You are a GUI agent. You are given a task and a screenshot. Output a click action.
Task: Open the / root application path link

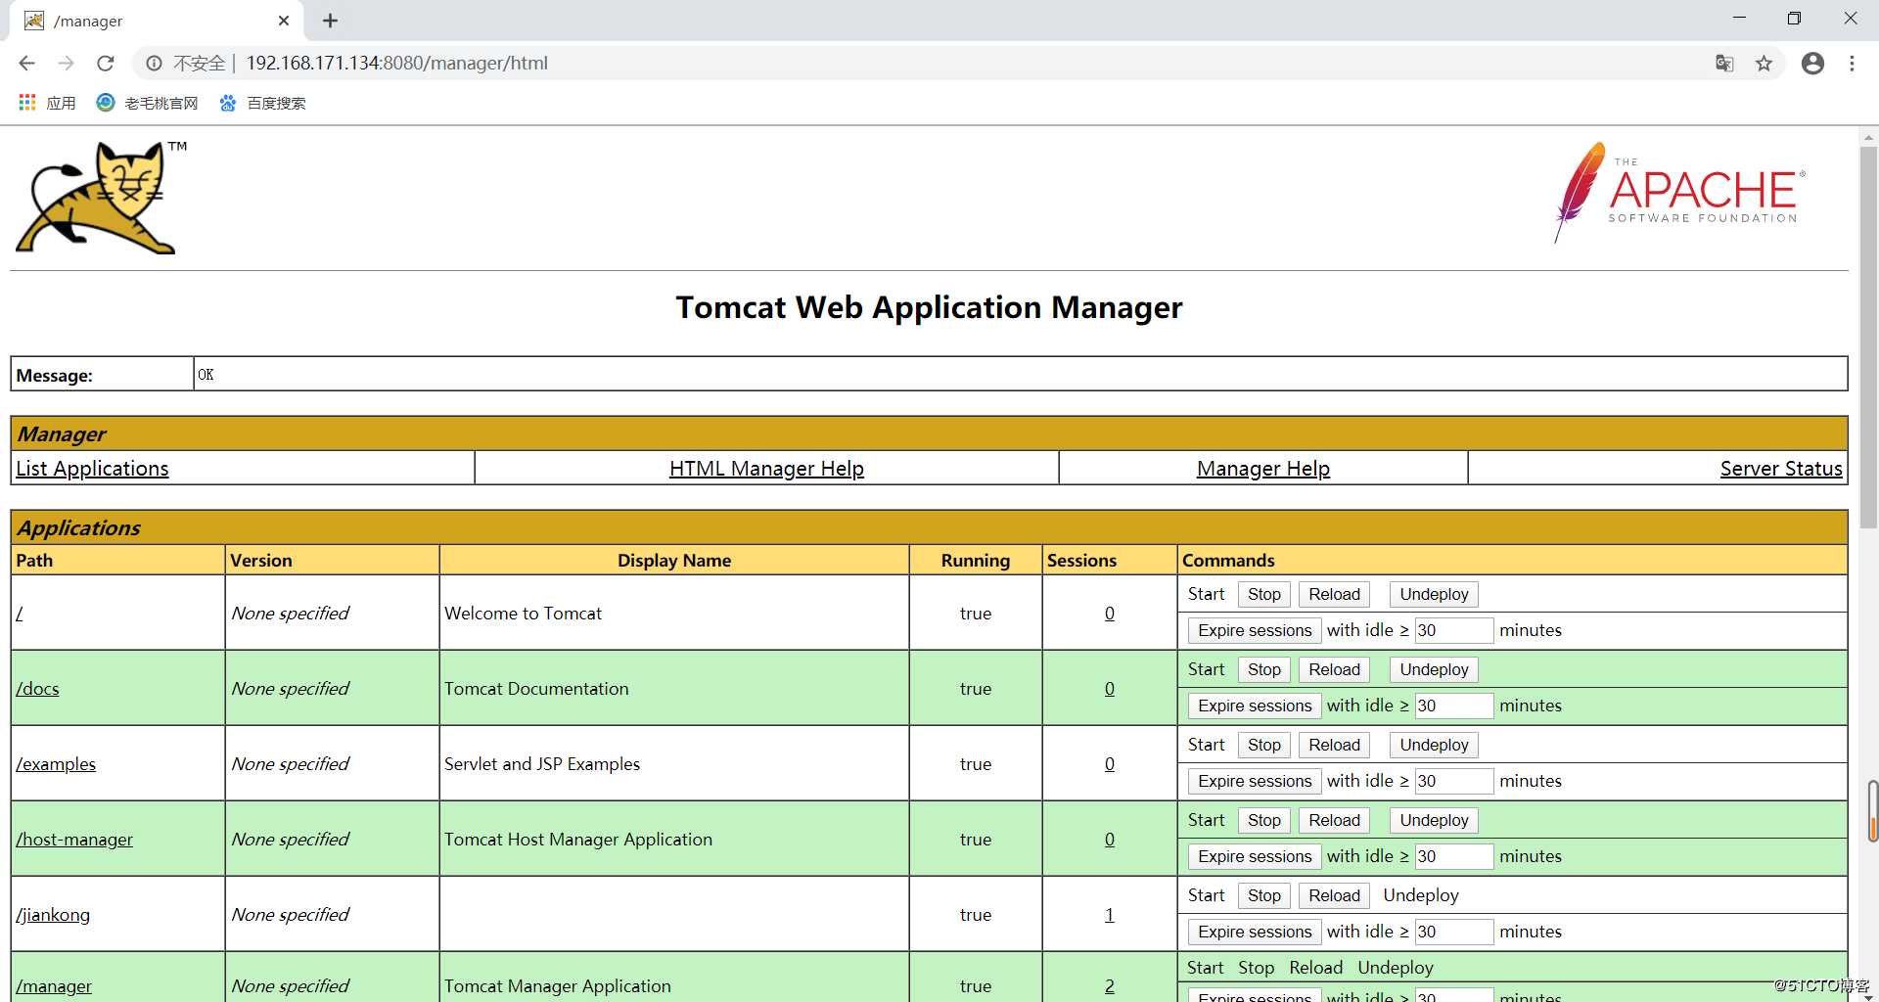point(20,614)
